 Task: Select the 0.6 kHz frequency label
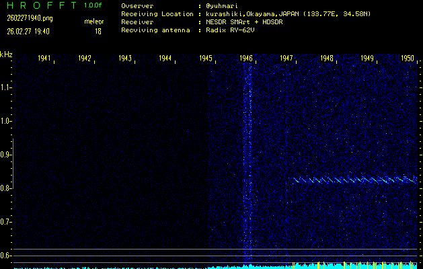click(x=6, y=255)
